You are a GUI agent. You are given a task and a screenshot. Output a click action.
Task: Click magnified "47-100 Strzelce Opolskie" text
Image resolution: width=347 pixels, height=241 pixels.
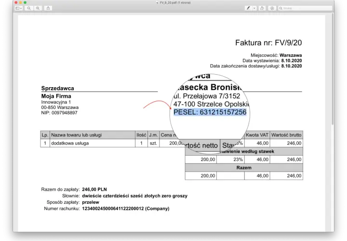tap(212, 104)
